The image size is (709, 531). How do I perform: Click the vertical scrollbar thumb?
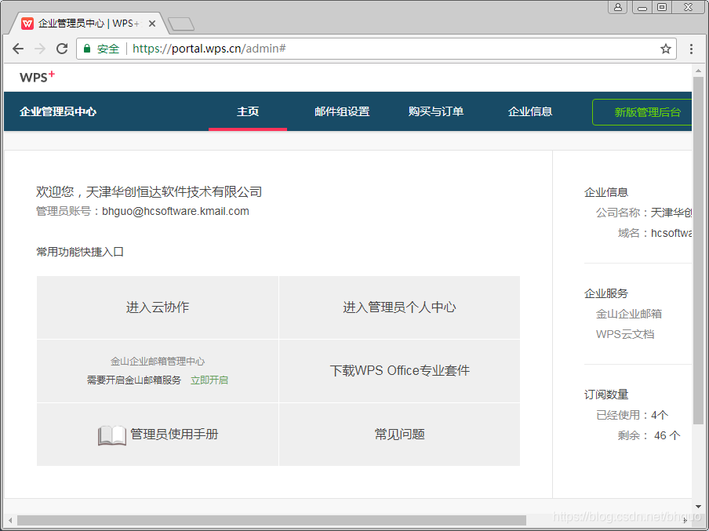pyautogui.click(x=698, y=250)
